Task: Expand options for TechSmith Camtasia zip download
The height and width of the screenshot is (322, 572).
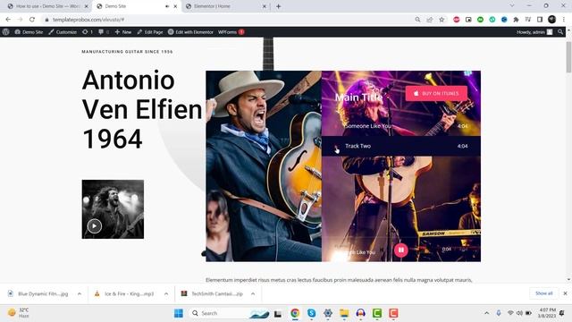Action: (x=253, y=294)
